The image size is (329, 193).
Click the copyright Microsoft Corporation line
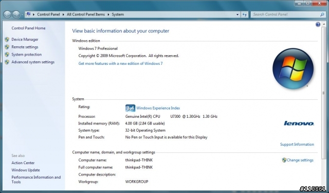click(x=129, y=56)
